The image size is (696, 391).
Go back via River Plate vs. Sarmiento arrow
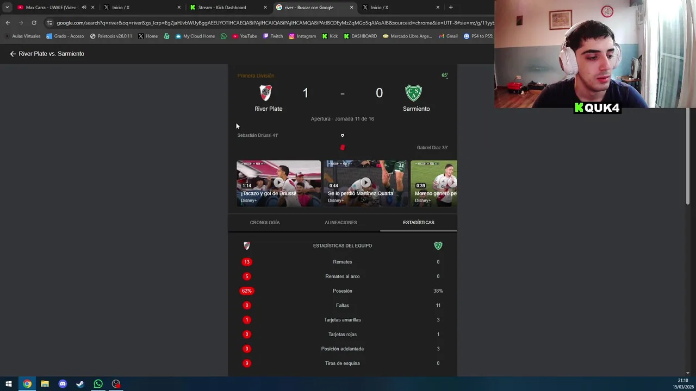13,54
